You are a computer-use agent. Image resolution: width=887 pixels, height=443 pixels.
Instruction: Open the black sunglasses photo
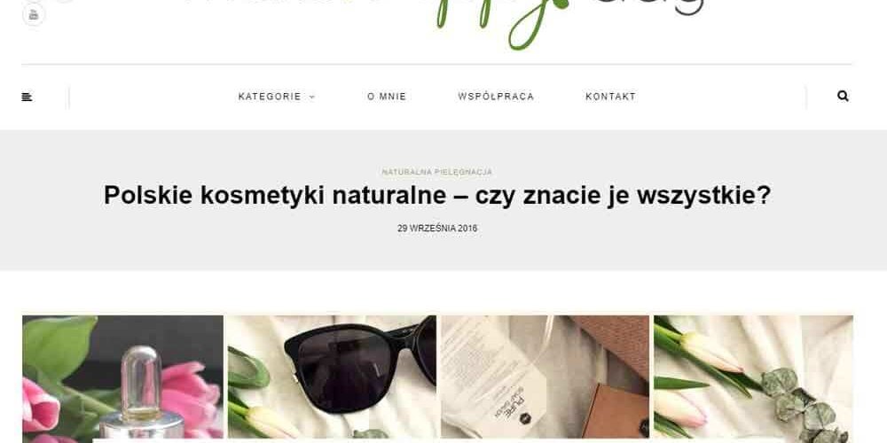coord(332,379)
